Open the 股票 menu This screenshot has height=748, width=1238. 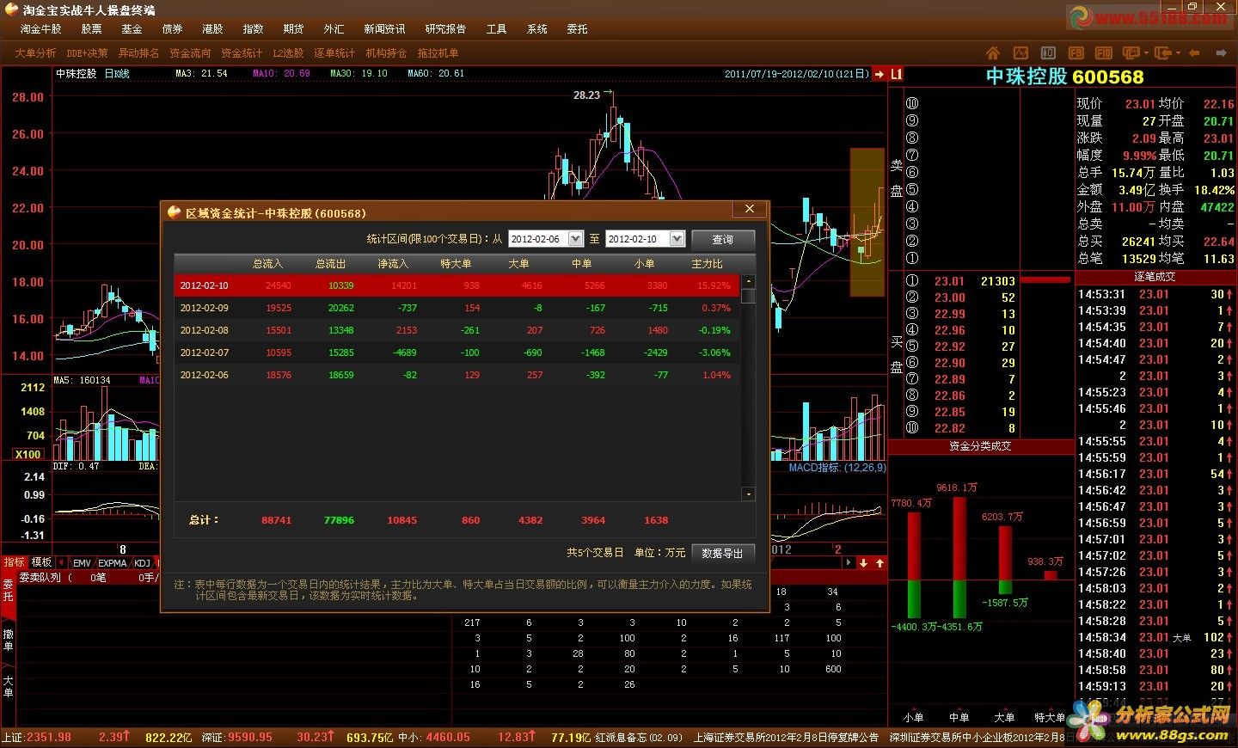(91, 29)
